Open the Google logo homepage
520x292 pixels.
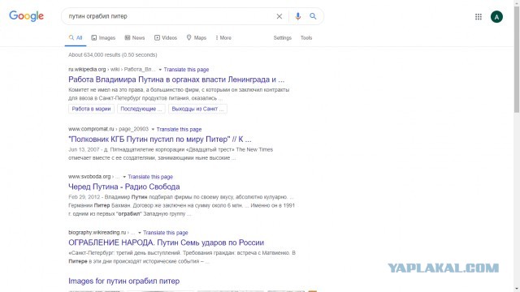coord(26,16)
